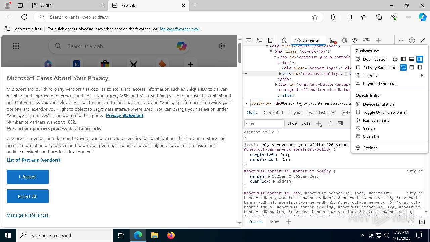430x242 pixels.
Task: Collapse the onetrust-group-container div node
Action: [275, 57]
